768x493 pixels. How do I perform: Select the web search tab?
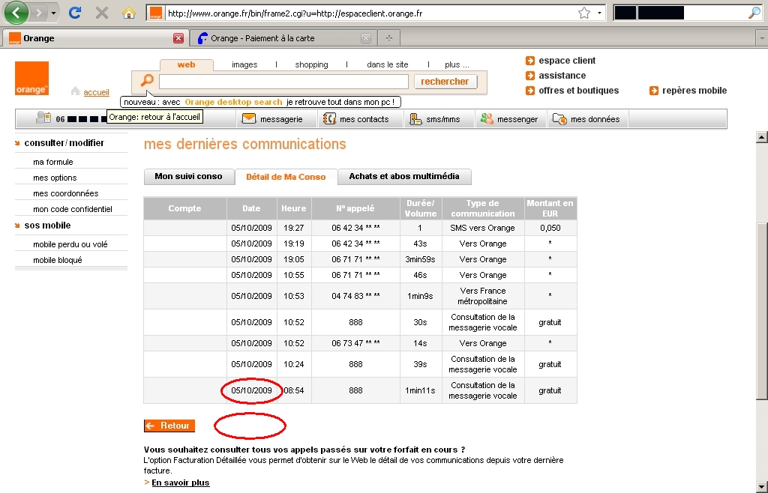[x=186, y=64]
